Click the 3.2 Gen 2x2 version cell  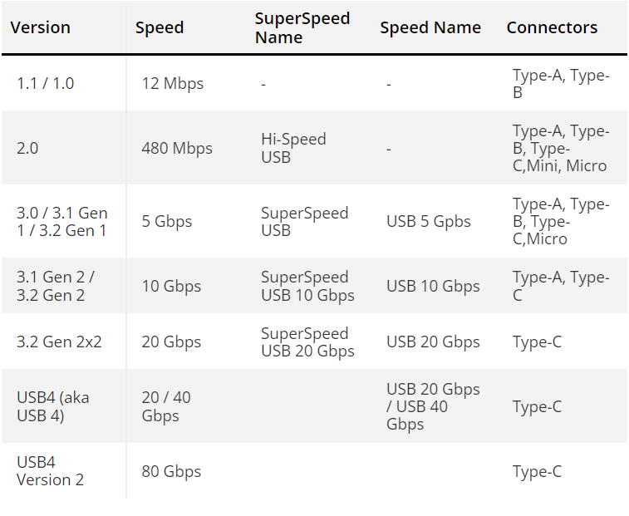click(x=59, y=342)
